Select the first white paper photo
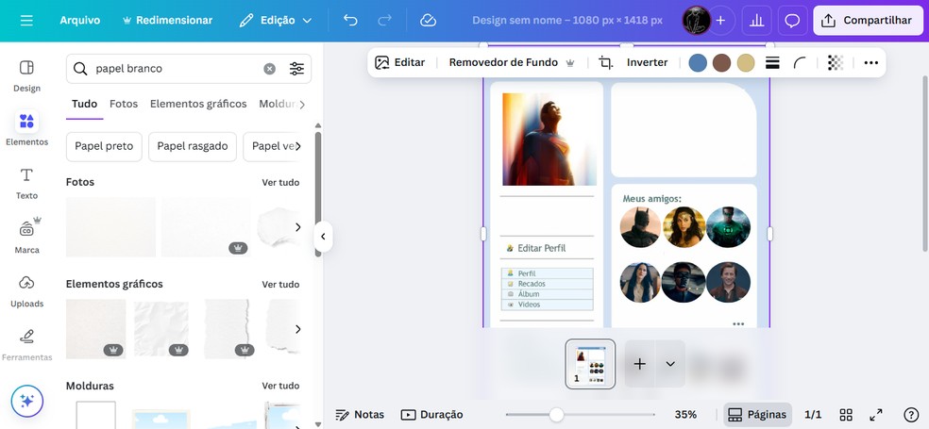Screen dimensions: 929x429 coord(110,227)
